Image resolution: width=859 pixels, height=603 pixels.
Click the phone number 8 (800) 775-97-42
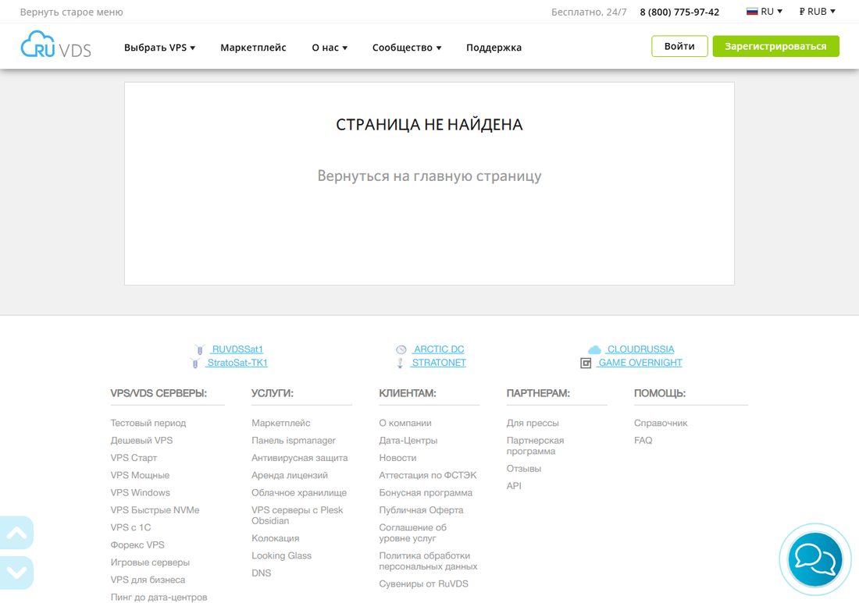(x=679, y=12)
